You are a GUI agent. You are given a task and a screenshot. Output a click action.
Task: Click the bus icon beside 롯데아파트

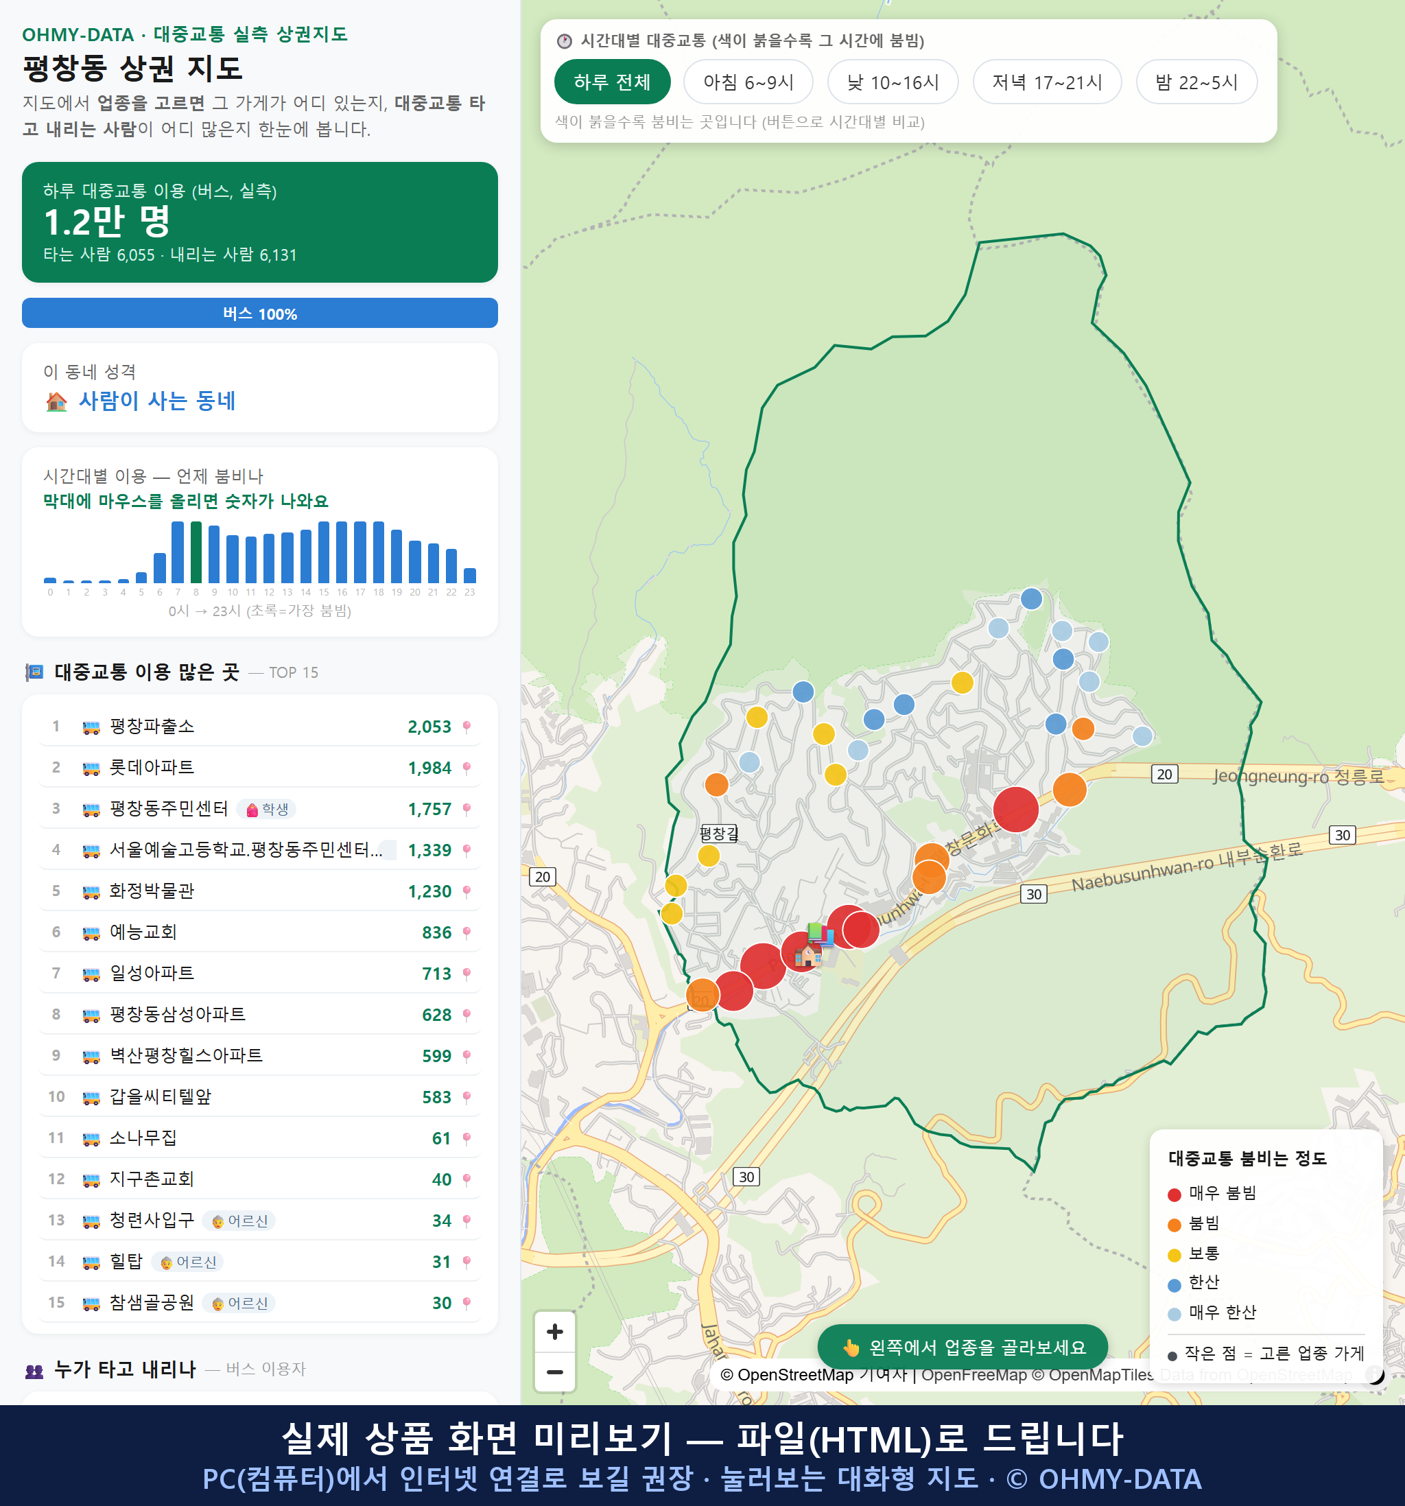[x=91, y=768]
